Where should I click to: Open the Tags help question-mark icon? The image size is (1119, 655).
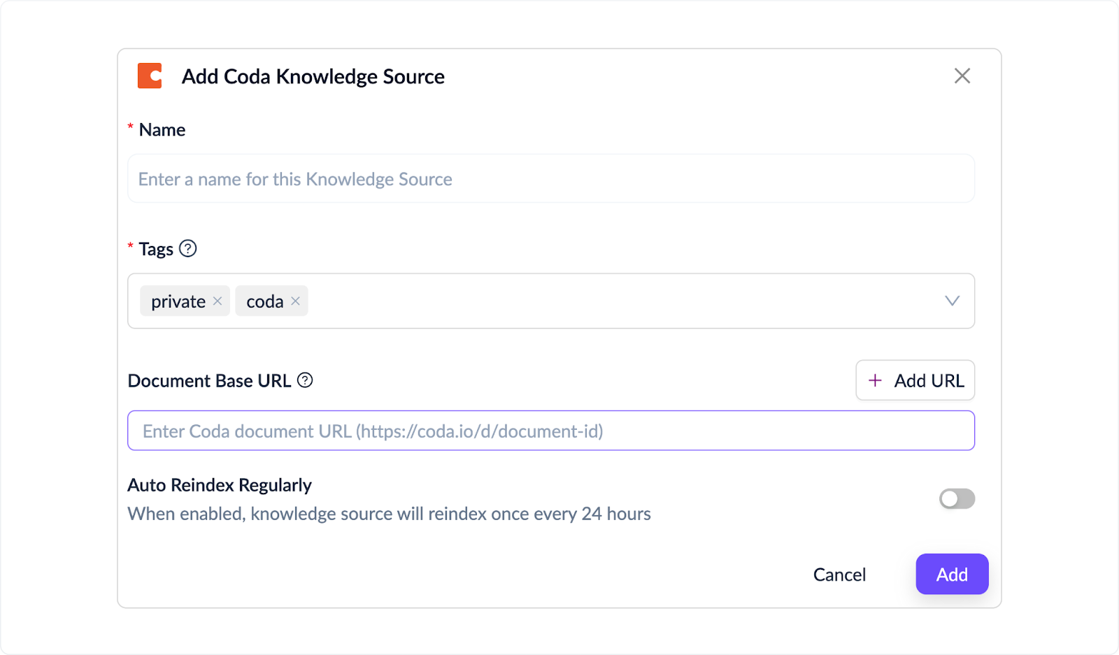[x=188, y=249]
